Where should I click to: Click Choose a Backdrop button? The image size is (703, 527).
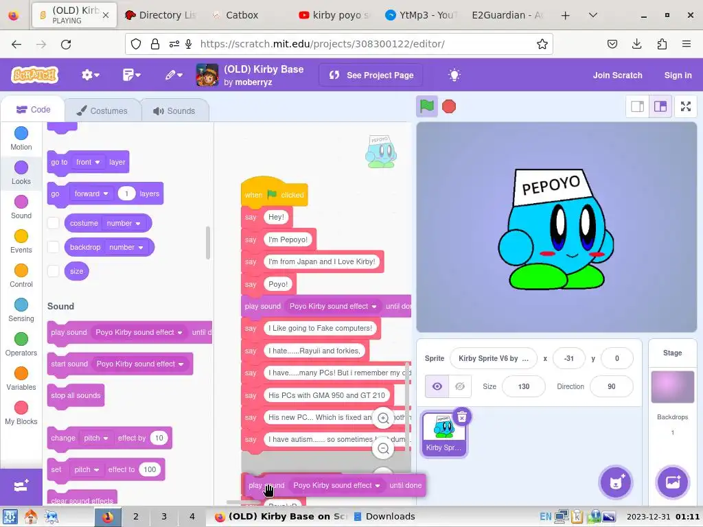(x=673, y=482)
